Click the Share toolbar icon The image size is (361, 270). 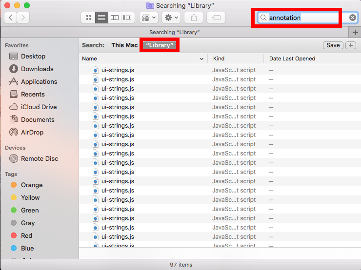[x=194, y=18]
